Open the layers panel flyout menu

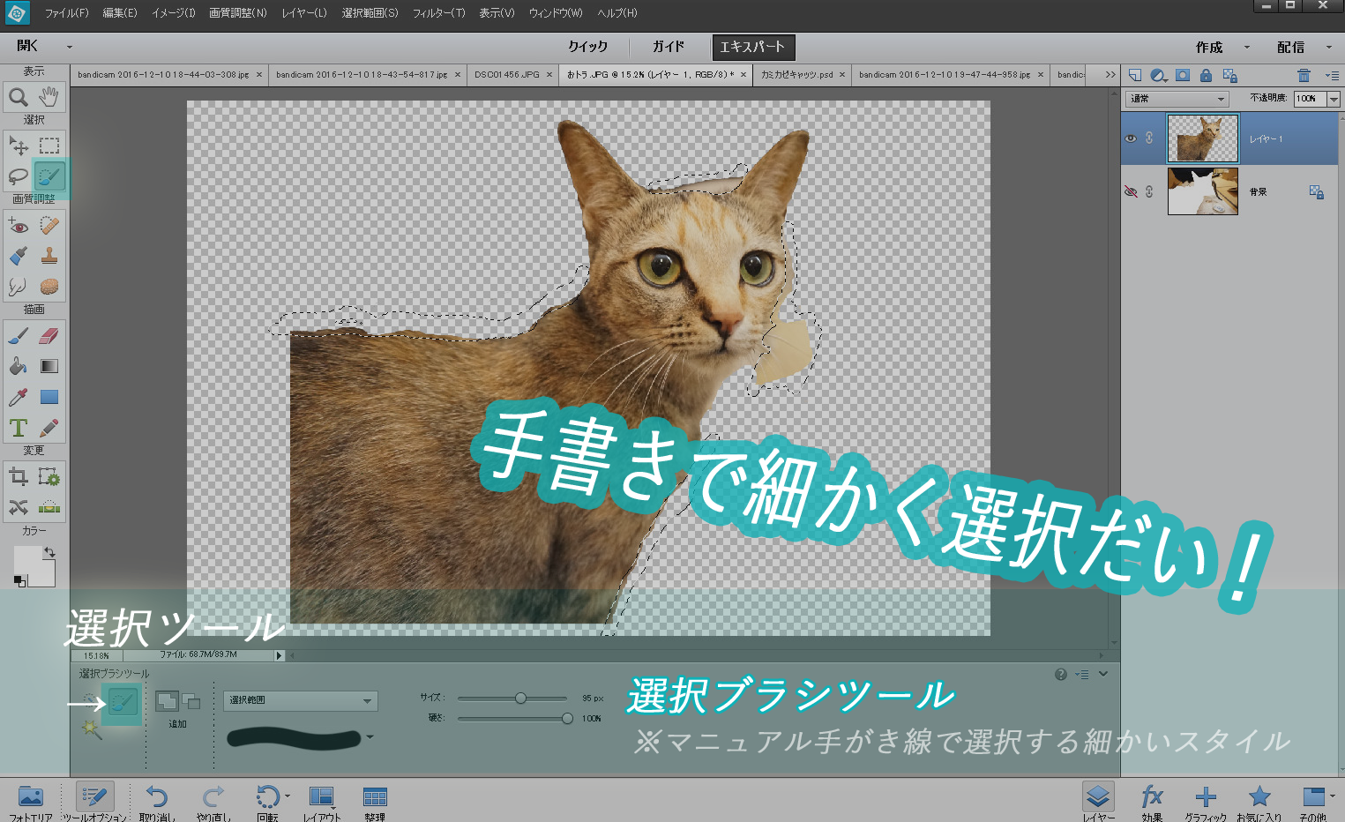pyautogui.click(x=1332, y=75)
